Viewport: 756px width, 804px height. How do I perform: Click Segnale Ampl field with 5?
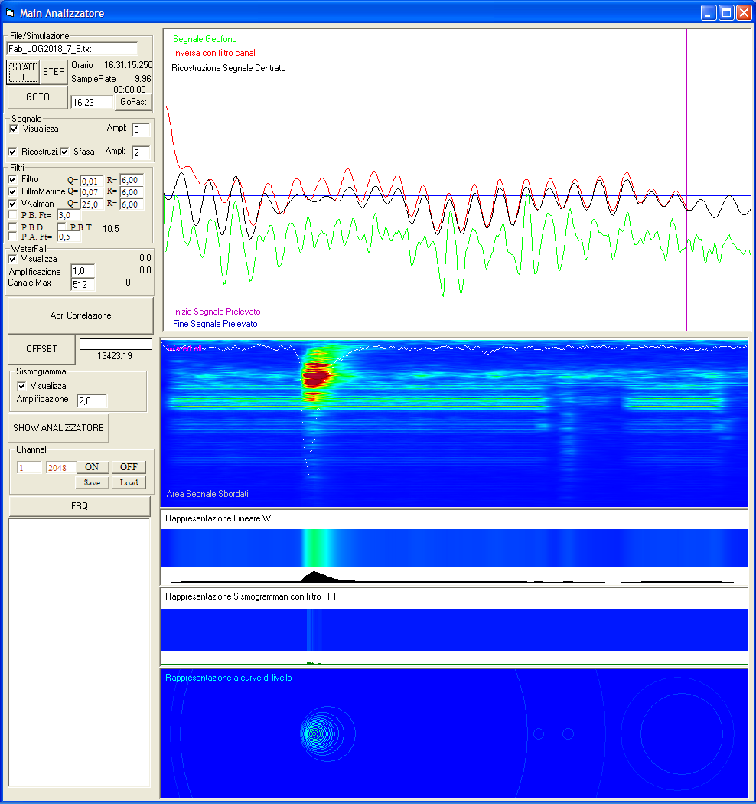point(141,129)
